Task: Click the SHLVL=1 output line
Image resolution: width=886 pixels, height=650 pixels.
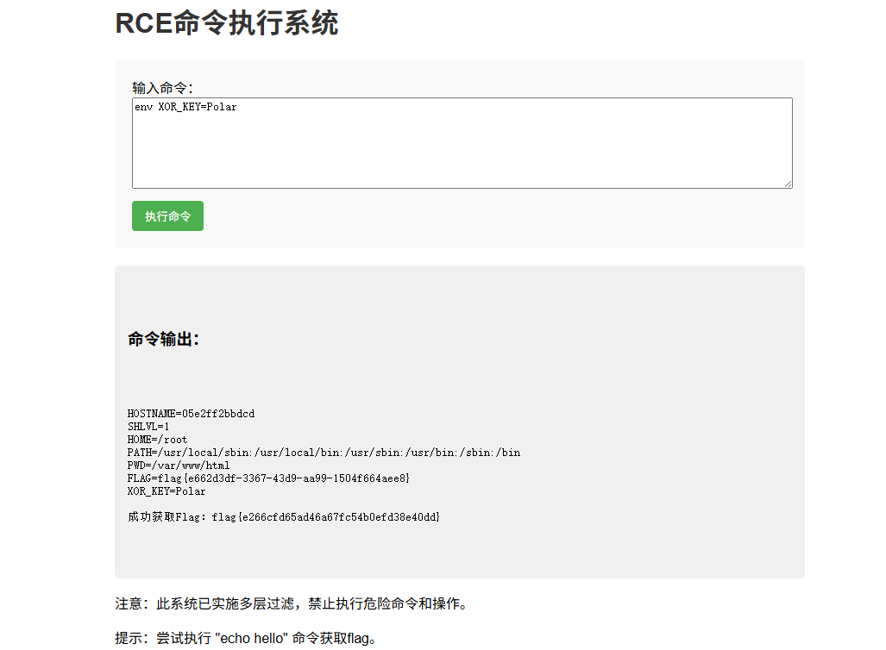Action: pos(148,427)
